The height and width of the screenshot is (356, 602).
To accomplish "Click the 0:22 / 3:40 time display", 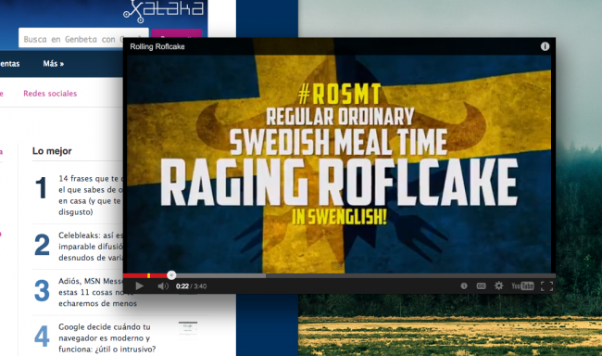I will [191, 286].
